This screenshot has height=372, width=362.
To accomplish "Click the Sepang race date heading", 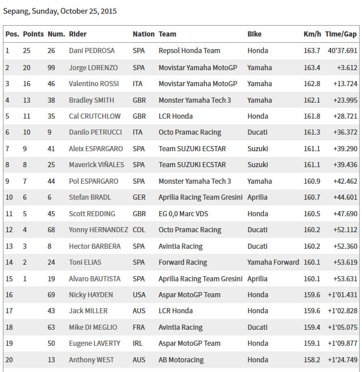I will [60, 11].
